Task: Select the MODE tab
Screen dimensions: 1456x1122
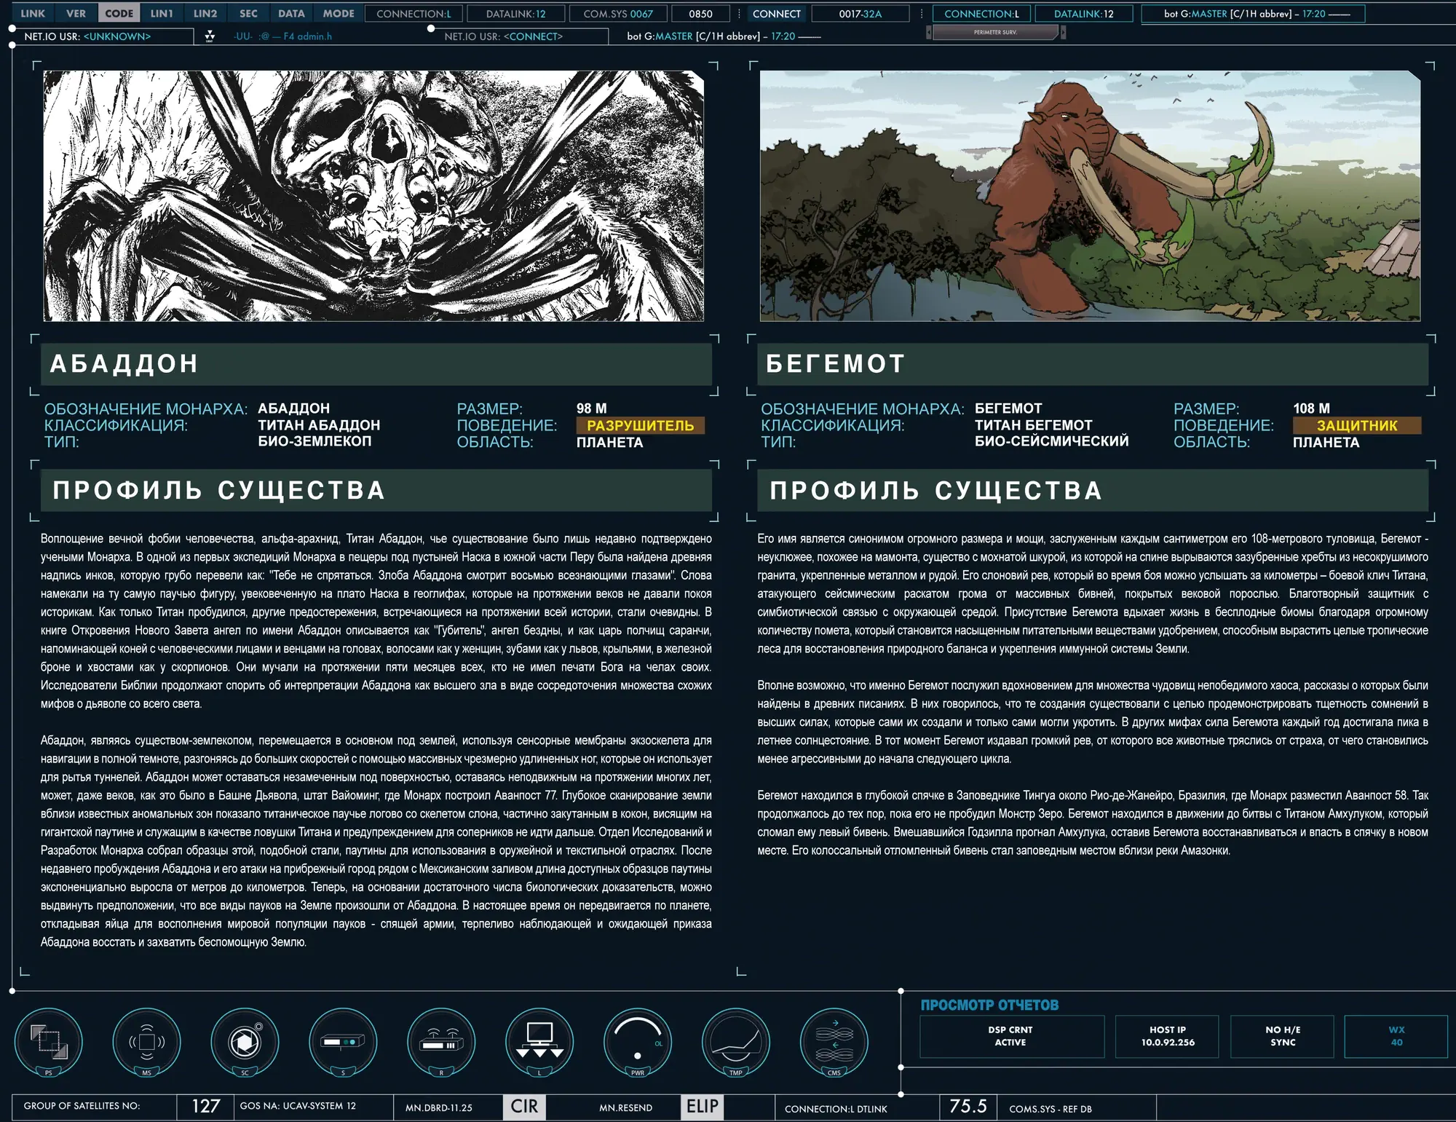Action: point(339,13)
